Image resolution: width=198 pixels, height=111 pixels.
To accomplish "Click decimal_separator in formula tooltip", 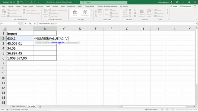I will [x=58, y=42].
